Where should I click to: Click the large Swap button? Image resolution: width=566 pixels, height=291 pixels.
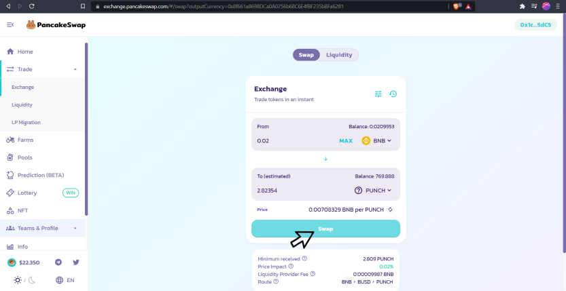325,229
